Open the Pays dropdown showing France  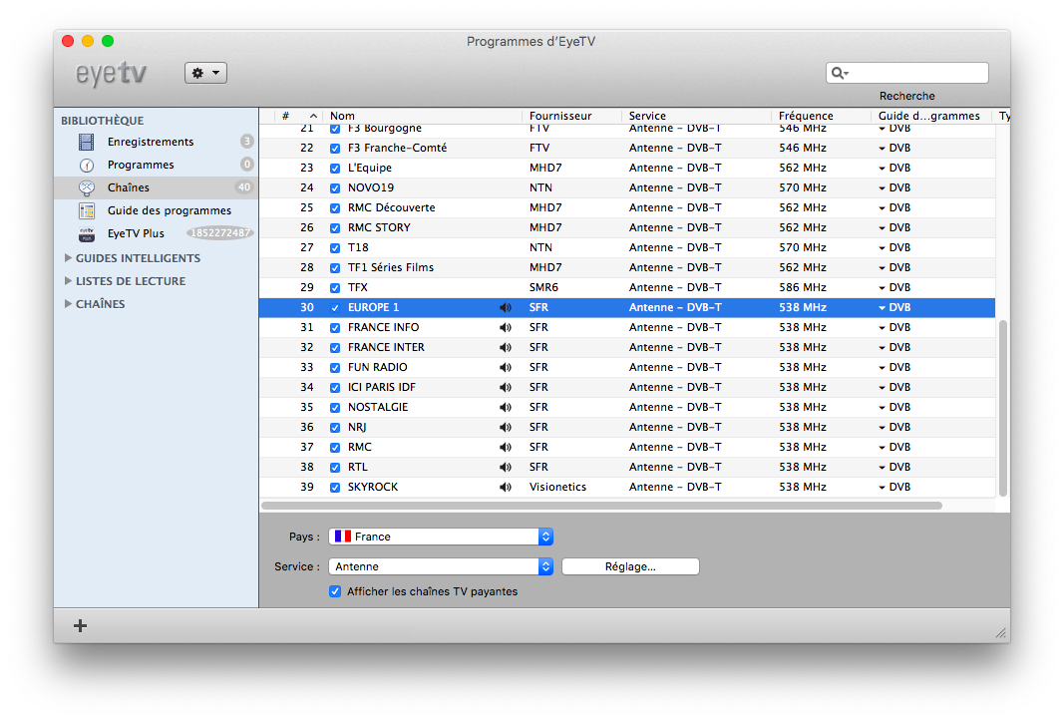point(442,537)
